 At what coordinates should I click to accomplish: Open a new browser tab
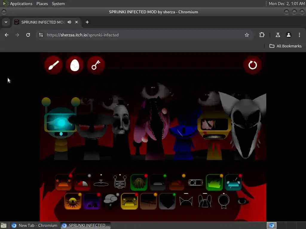87,22
